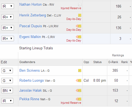132x107 pixels.
Task: Open Jaroslav Halak's new note icon
Action: point(79,90)
